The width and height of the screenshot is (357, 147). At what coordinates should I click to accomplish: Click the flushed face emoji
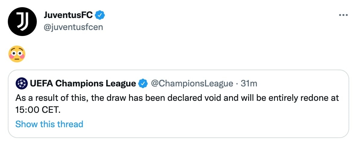tap(17, 54)
